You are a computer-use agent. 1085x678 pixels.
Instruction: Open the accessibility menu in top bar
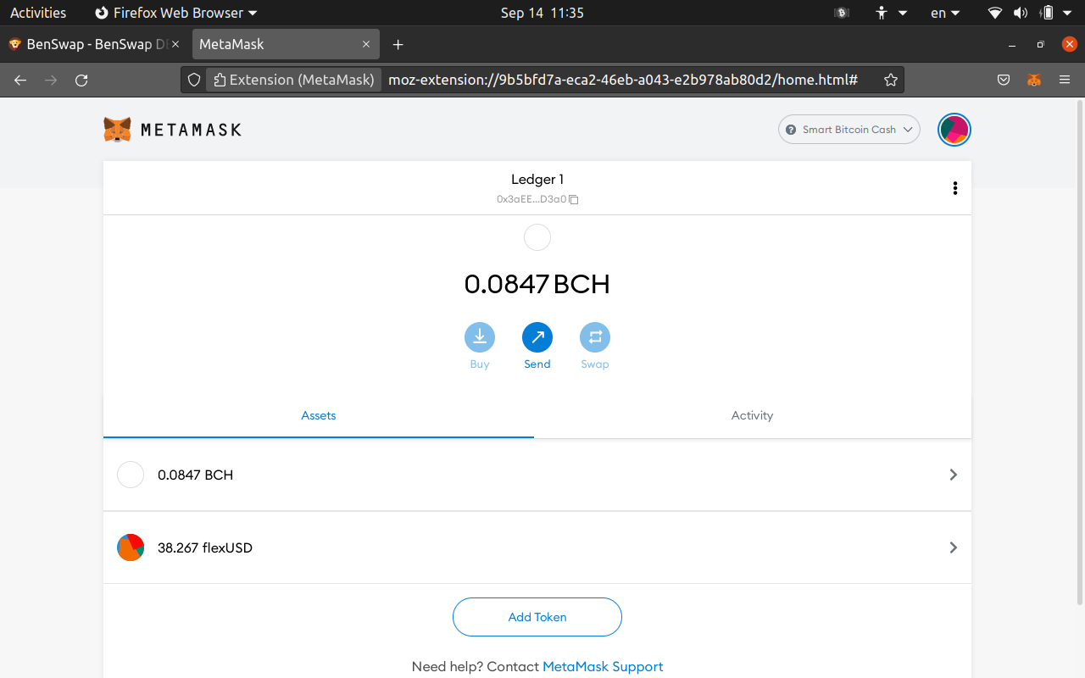click(891, 13)
